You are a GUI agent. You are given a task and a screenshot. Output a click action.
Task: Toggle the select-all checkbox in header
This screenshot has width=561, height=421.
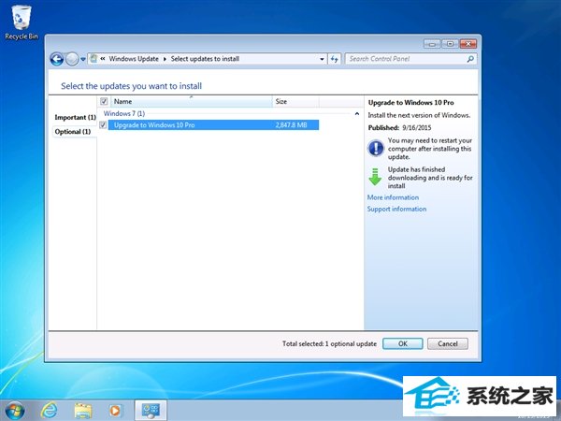point(104,101)
